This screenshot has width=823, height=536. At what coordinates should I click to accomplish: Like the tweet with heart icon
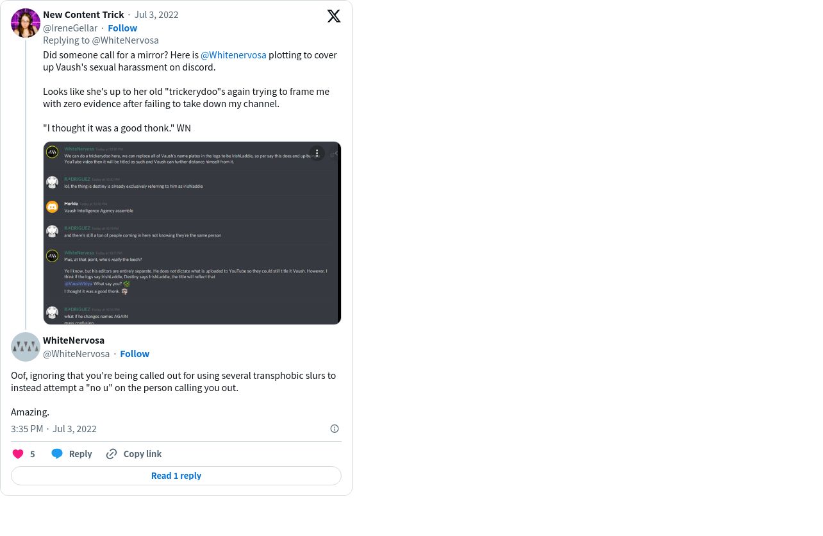point(18,454)
